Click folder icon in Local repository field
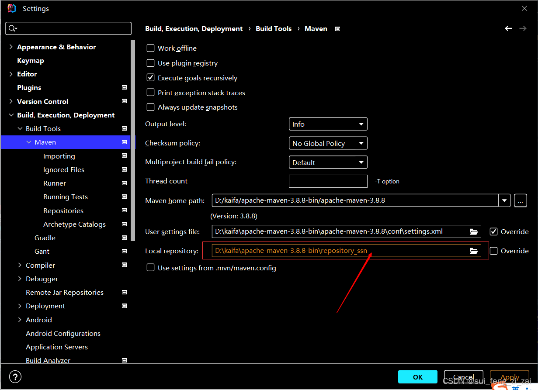 click(x=474, y=251)
